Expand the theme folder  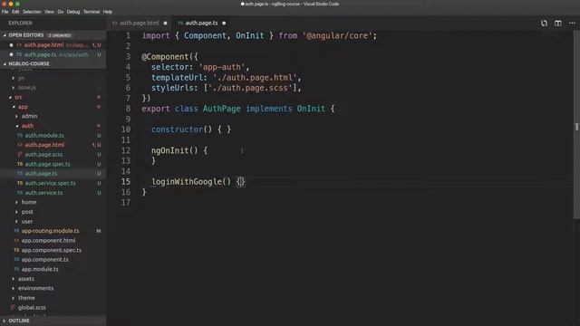pyautogui.click(x=53, y=298)
